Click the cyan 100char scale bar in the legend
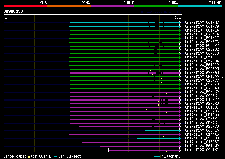This screenshot has height=159, width=225. click(157, 157)
